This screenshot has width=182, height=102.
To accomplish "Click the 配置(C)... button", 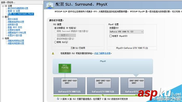I will pyautogui.click(x=66, y=35).
